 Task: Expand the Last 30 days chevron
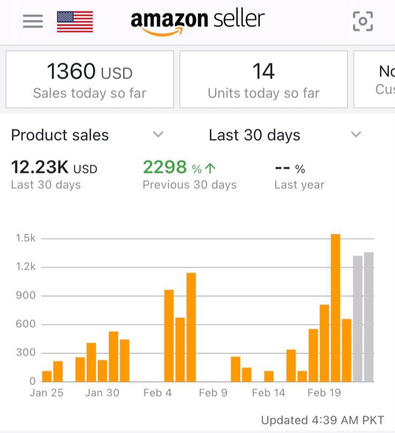click(x=356, y=135)
